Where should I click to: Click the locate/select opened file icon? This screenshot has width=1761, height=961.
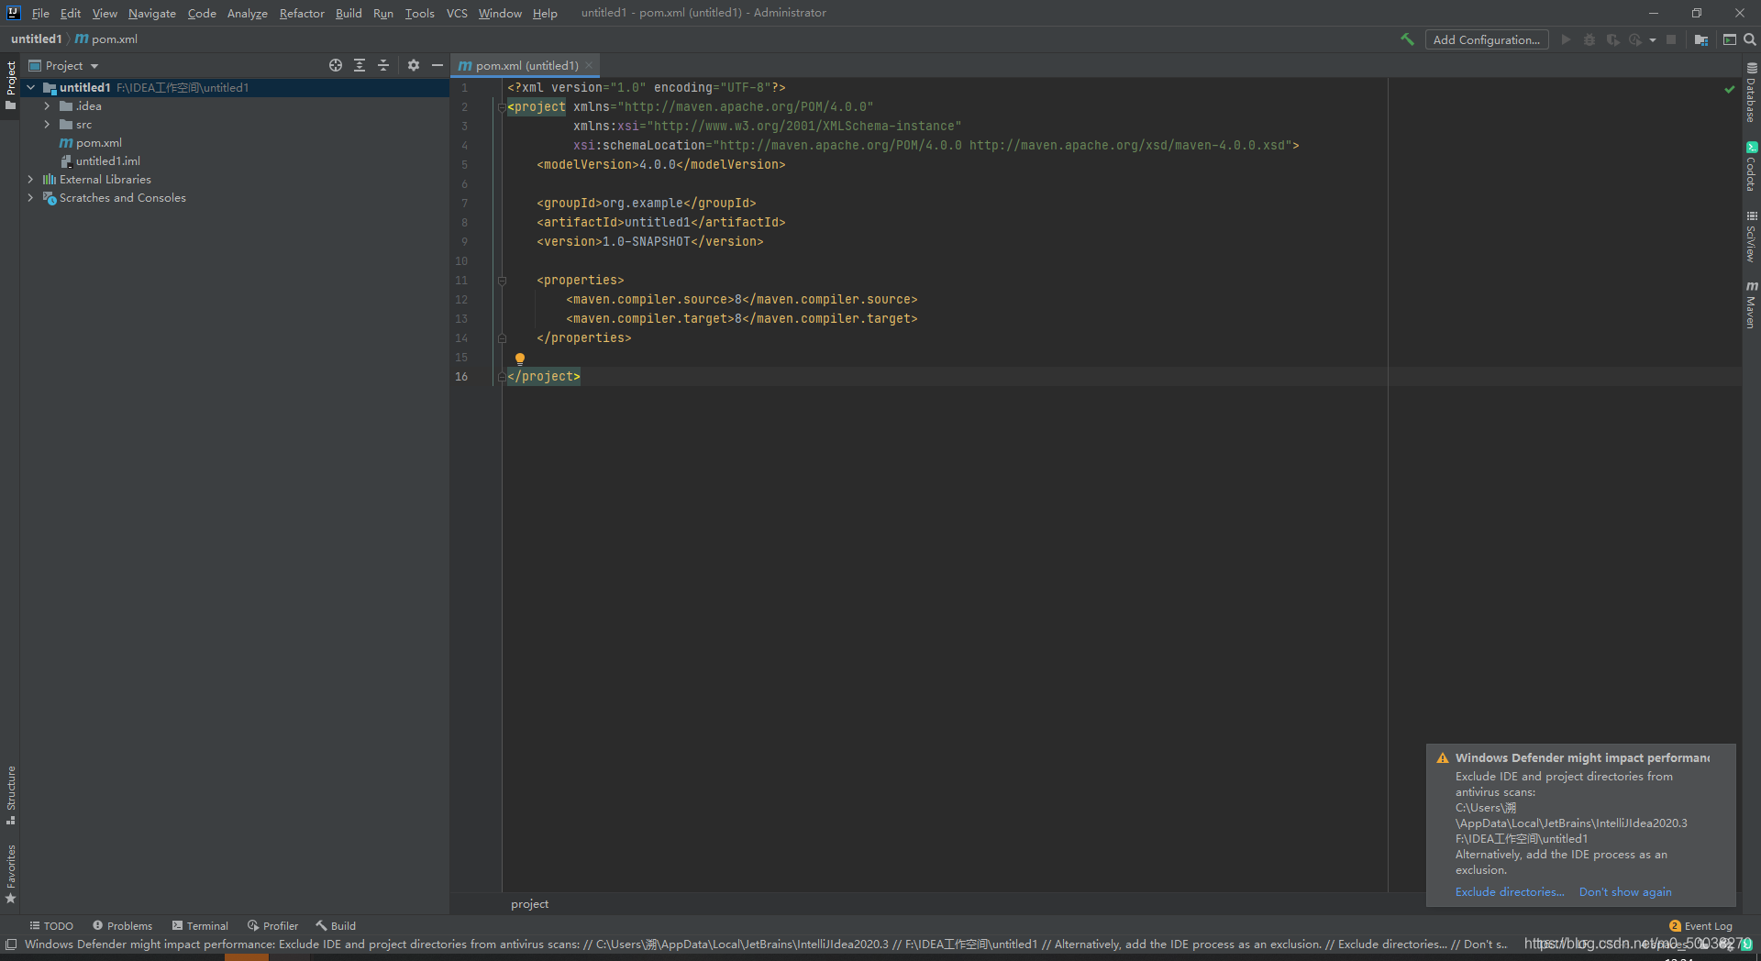[x=336, y=65]
